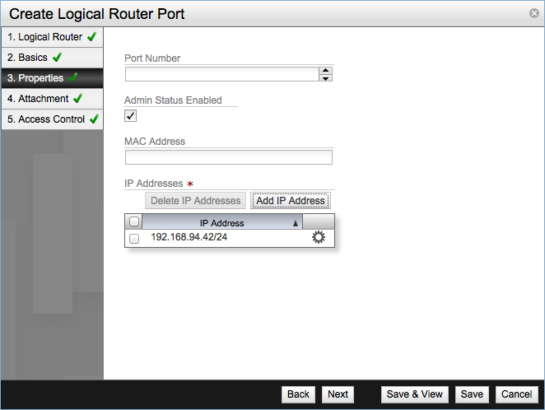
Task: Click the Back button
Action: (x=298, y=394)
